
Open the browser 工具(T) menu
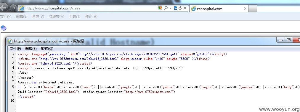(75, 17)
